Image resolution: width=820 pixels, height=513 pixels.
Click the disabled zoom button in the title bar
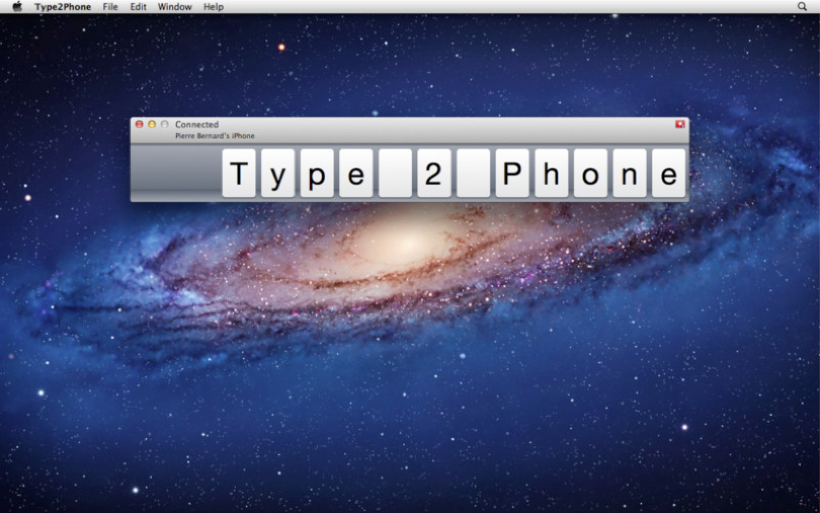(165, 124)
